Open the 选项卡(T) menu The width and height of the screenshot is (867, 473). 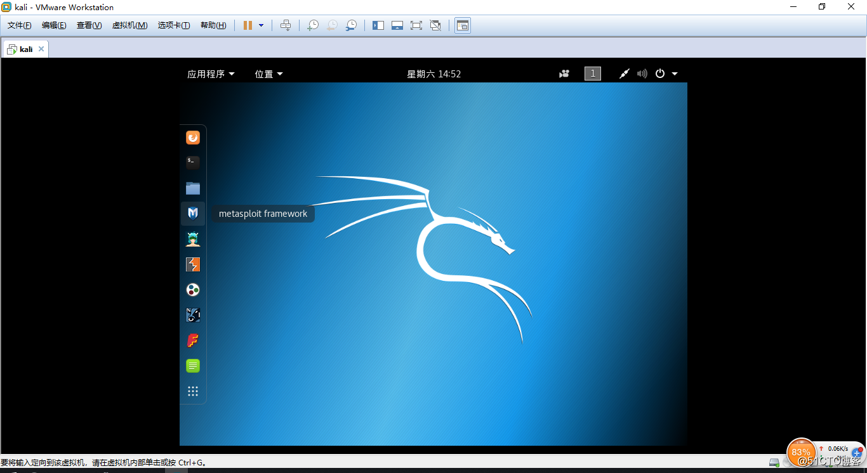[174, 25]
